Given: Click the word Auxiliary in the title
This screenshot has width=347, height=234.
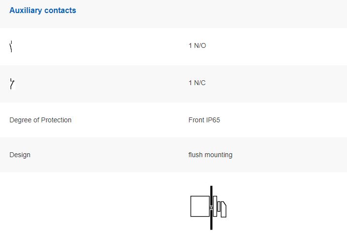Looking at the screenshot, I should coord(26,10).
